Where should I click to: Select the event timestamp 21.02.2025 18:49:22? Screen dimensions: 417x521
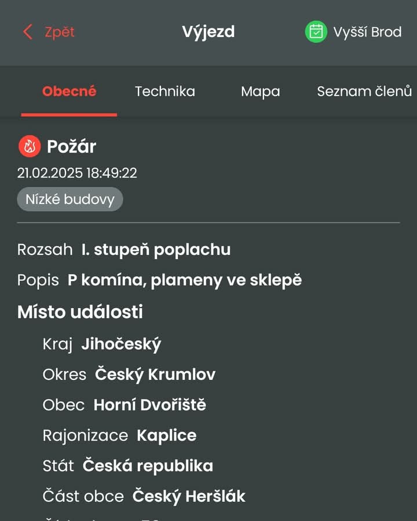click(77, 173)
